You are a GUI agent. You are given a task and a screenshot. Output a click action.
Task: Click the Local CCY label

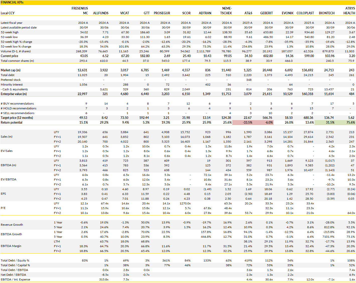tap(8, 13)
